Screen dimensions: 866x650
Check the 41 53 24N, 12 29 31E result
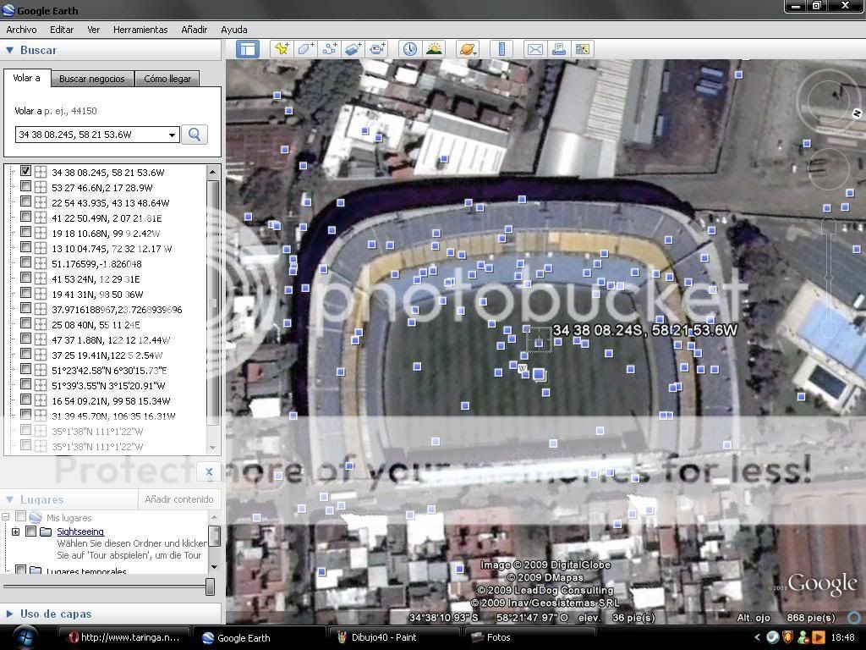click(25, 278)
